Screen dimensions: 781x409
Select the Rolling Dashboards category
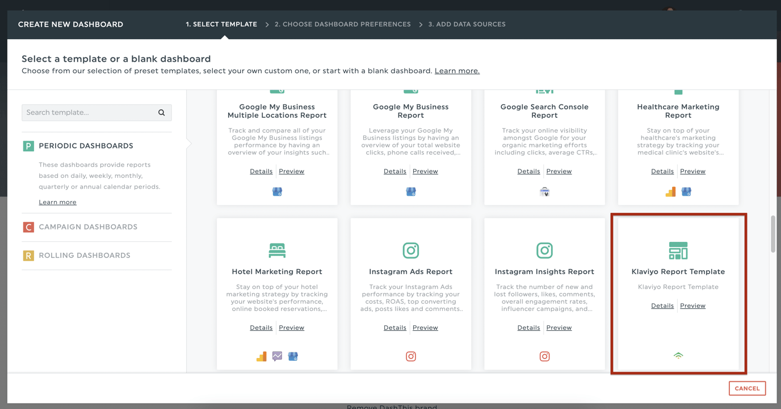[x=85, y=255]
